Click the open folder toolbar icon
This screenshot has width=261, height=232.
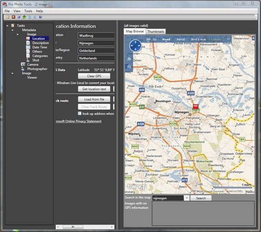tap(8, 17)
